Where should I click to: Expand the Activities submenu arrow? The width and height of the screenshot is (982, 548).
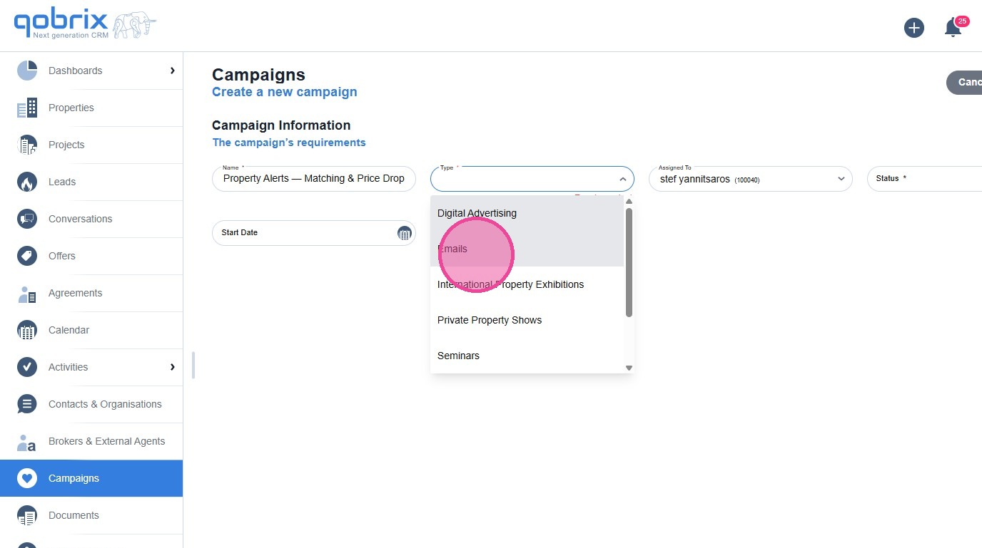pos(172,367)
